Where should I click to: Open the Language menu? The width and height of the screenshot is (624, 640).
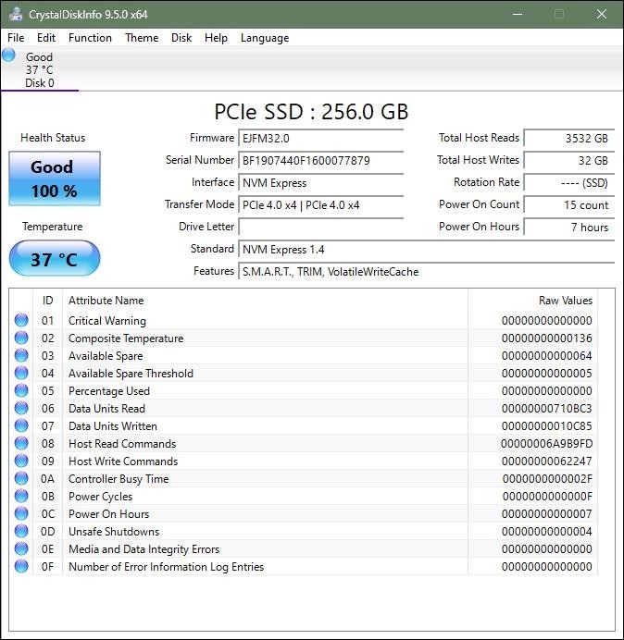265,38
